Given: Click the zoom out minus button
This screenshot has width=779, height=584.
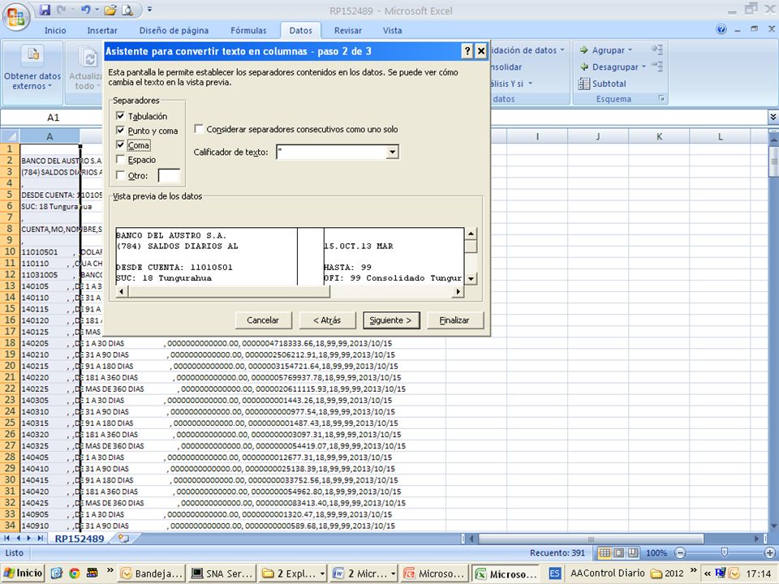Looking at the screenshot, I should [680, 552].
